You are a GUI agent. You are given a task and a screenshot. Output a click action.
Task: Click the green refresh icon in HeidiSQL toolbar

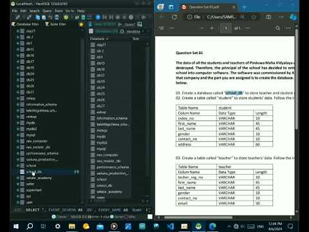tap(66, 17)
